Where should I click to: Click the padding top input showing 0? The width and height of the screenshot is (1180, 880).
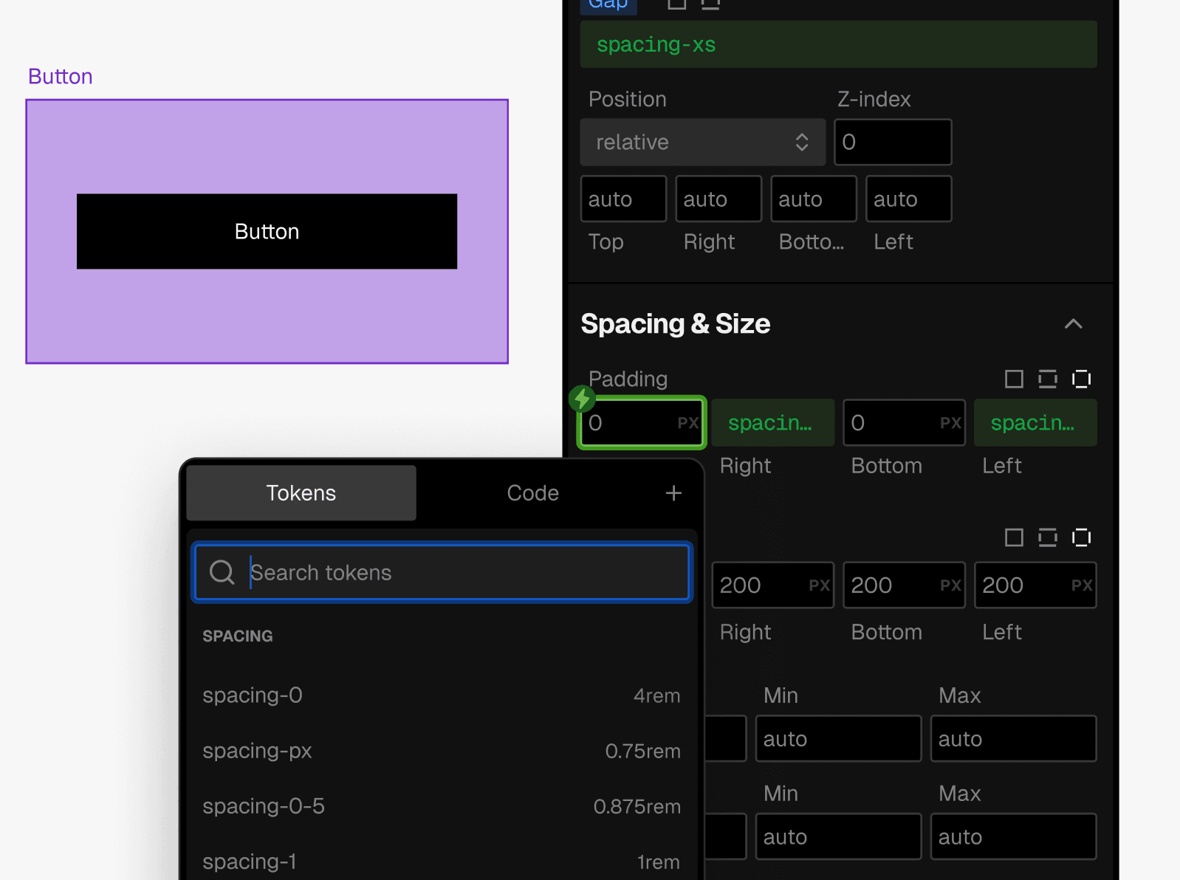(642, 423)
